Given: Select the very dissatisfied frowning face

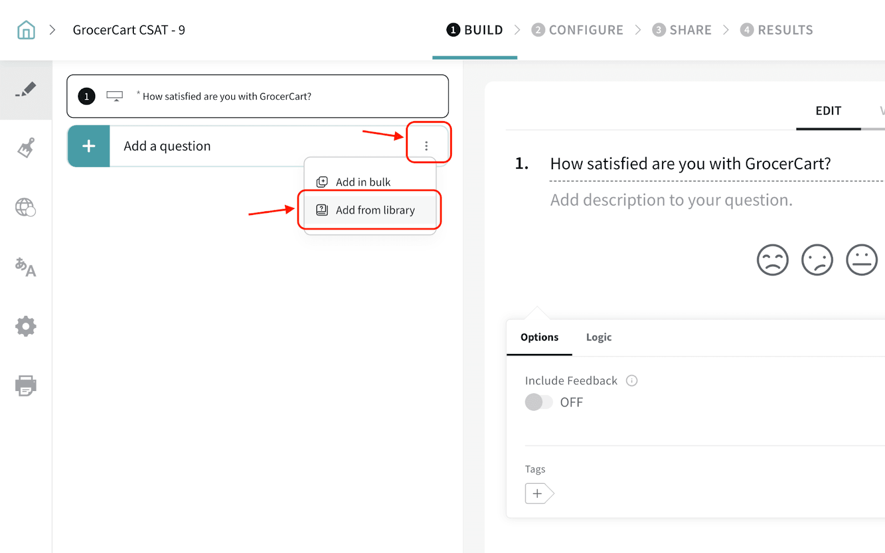Looking at the screenshot, I should tap(772, 260).
